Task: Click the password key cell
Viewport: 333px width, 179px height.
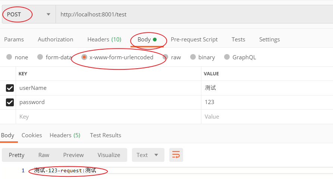Action: point(109,102)
